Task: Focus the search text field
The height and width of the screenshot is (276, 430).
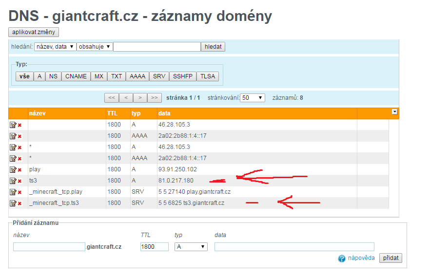Action: tap(156, 47)
